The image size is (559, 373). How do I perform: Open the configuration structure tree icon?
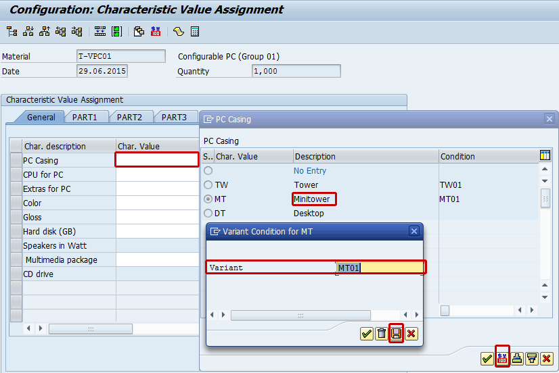click(12, 32)
